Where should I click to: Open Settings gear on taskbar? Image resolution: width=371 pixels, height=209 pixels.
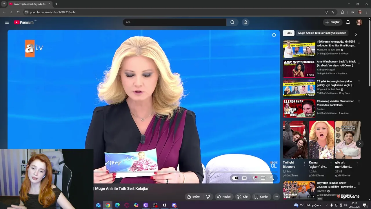165,205
